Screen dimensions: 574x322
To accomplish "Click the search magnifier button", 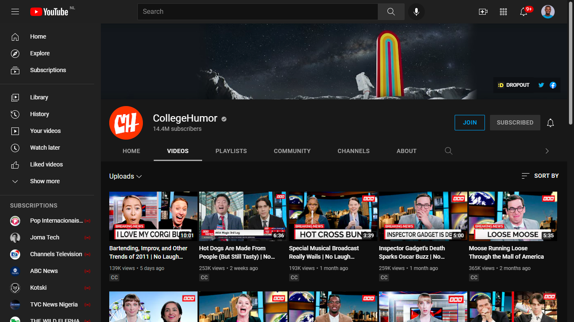I will [x=391, y=12].
